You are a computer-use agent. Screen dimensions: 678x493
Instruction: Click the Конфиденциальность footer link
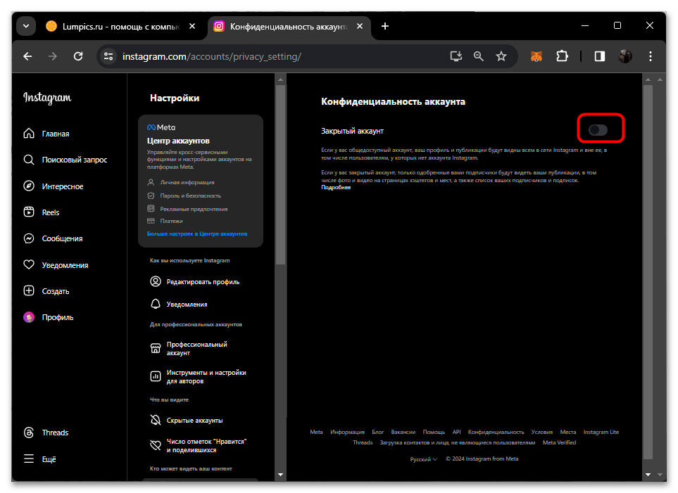coord(496,432)
